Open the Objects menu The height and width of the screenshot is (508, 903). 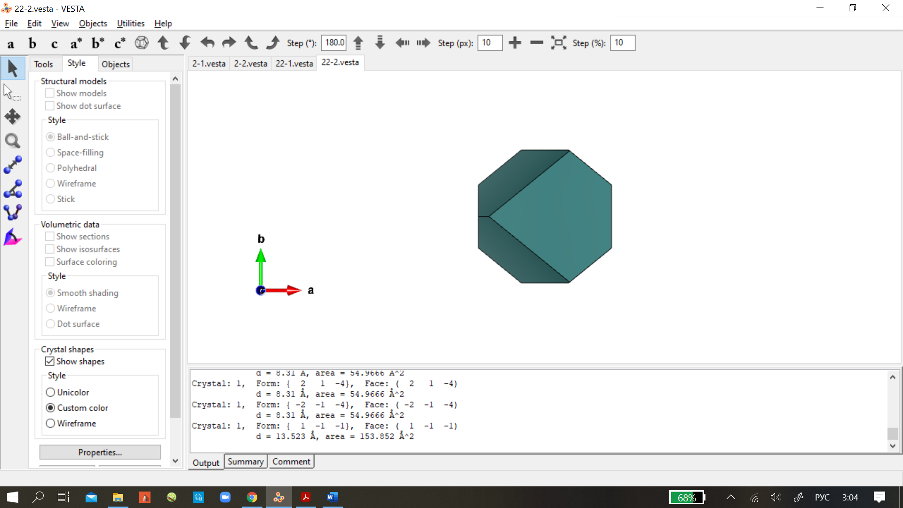coord(93,24)
